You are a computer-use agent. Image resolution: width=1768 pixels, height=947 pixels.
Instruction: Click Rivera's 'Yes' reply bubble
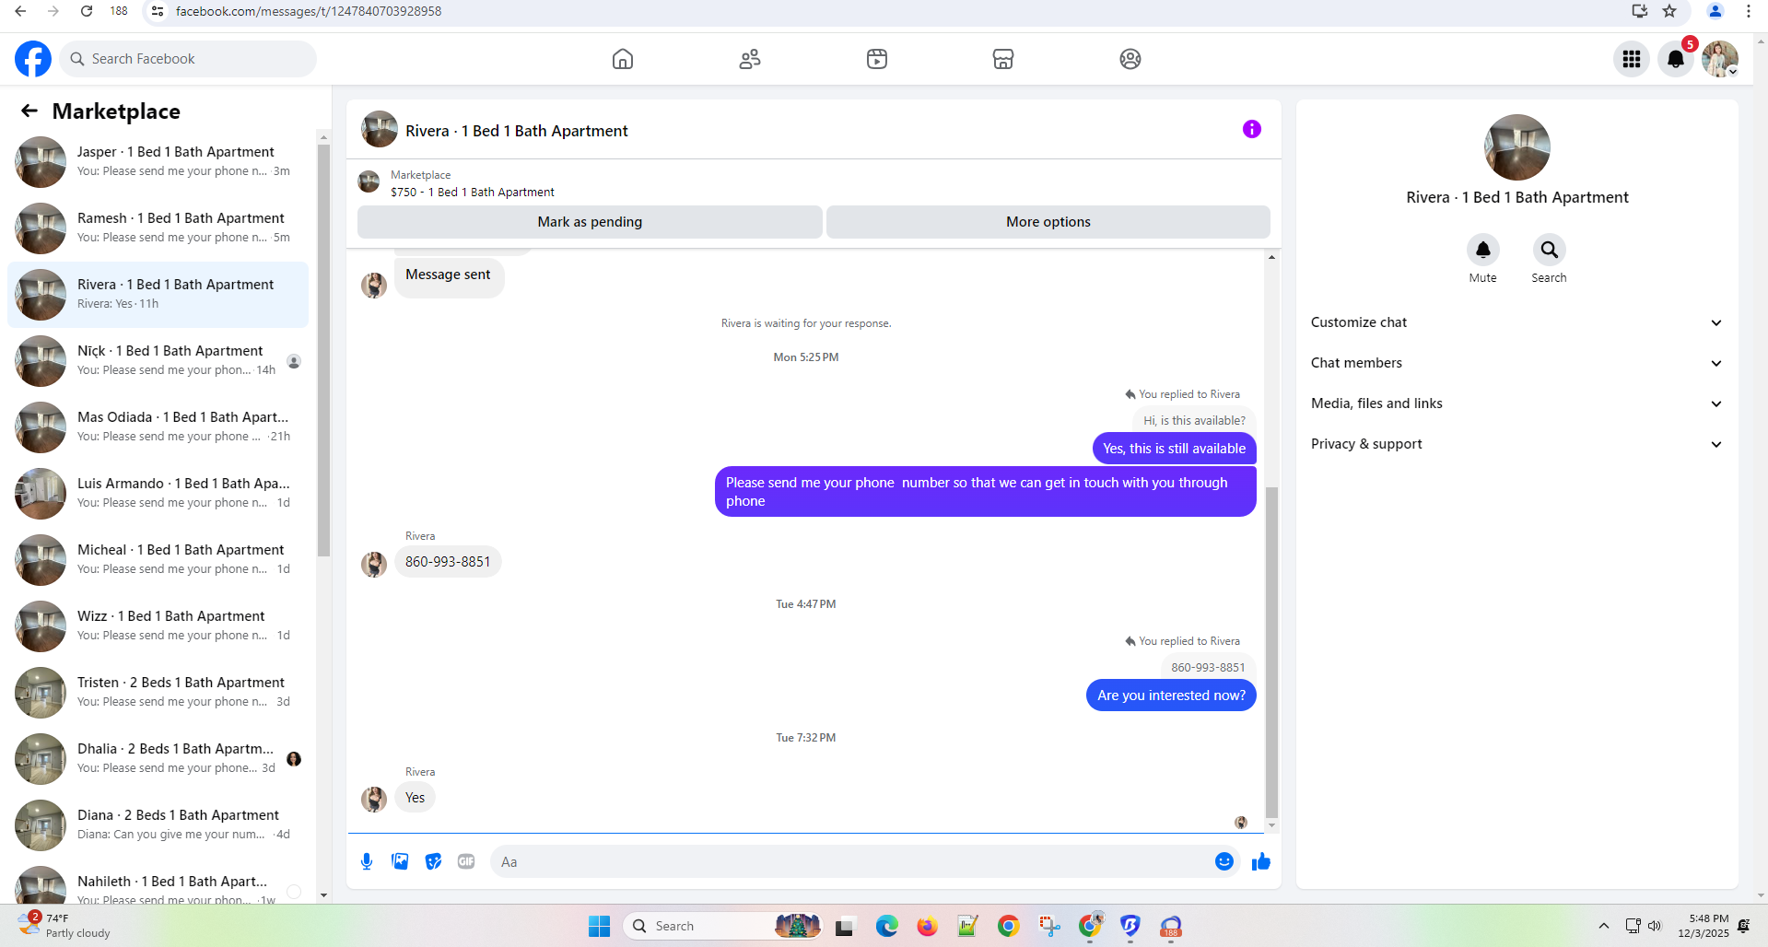click(416, 798)
